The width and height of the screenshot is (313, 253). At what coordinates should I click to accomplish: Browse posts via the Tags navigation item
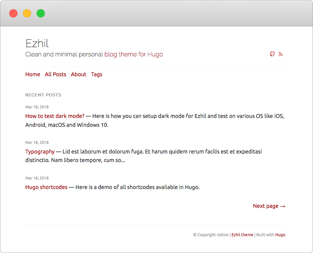point(96,74)
